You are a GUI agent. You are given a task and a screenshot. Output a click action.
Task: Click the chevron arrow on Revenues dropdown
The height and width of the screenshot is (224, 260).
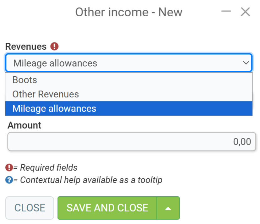[246, 63]
